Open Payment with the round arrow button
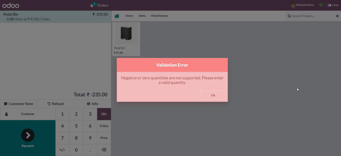 coord(28,135)
